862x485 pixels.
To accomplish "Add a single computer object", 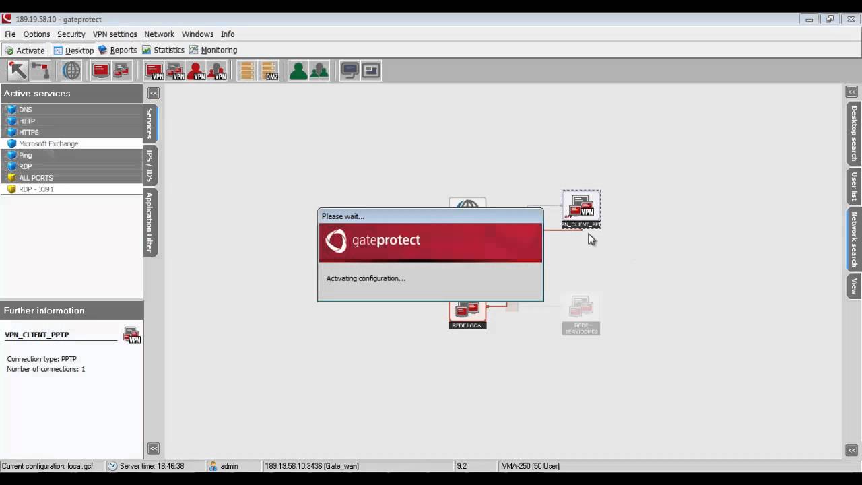I will (101, 70).
